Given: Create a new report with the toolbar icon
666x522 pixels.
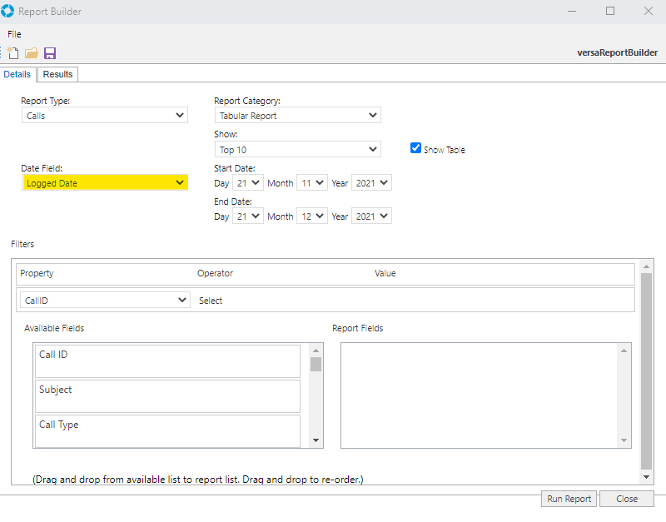Looking at the screenshot, I should click(x=12, y=53).
